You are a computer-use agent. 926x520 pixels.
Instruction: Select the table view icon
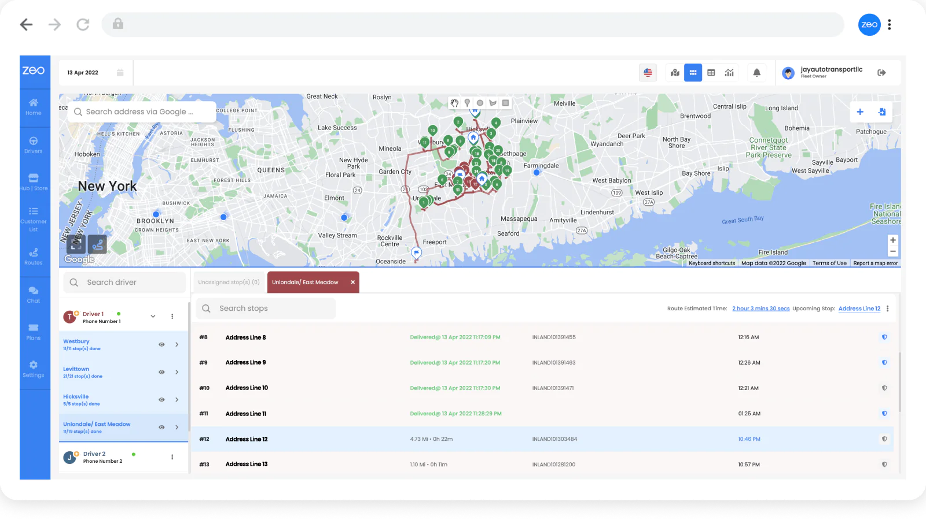(x=711, y=73)
